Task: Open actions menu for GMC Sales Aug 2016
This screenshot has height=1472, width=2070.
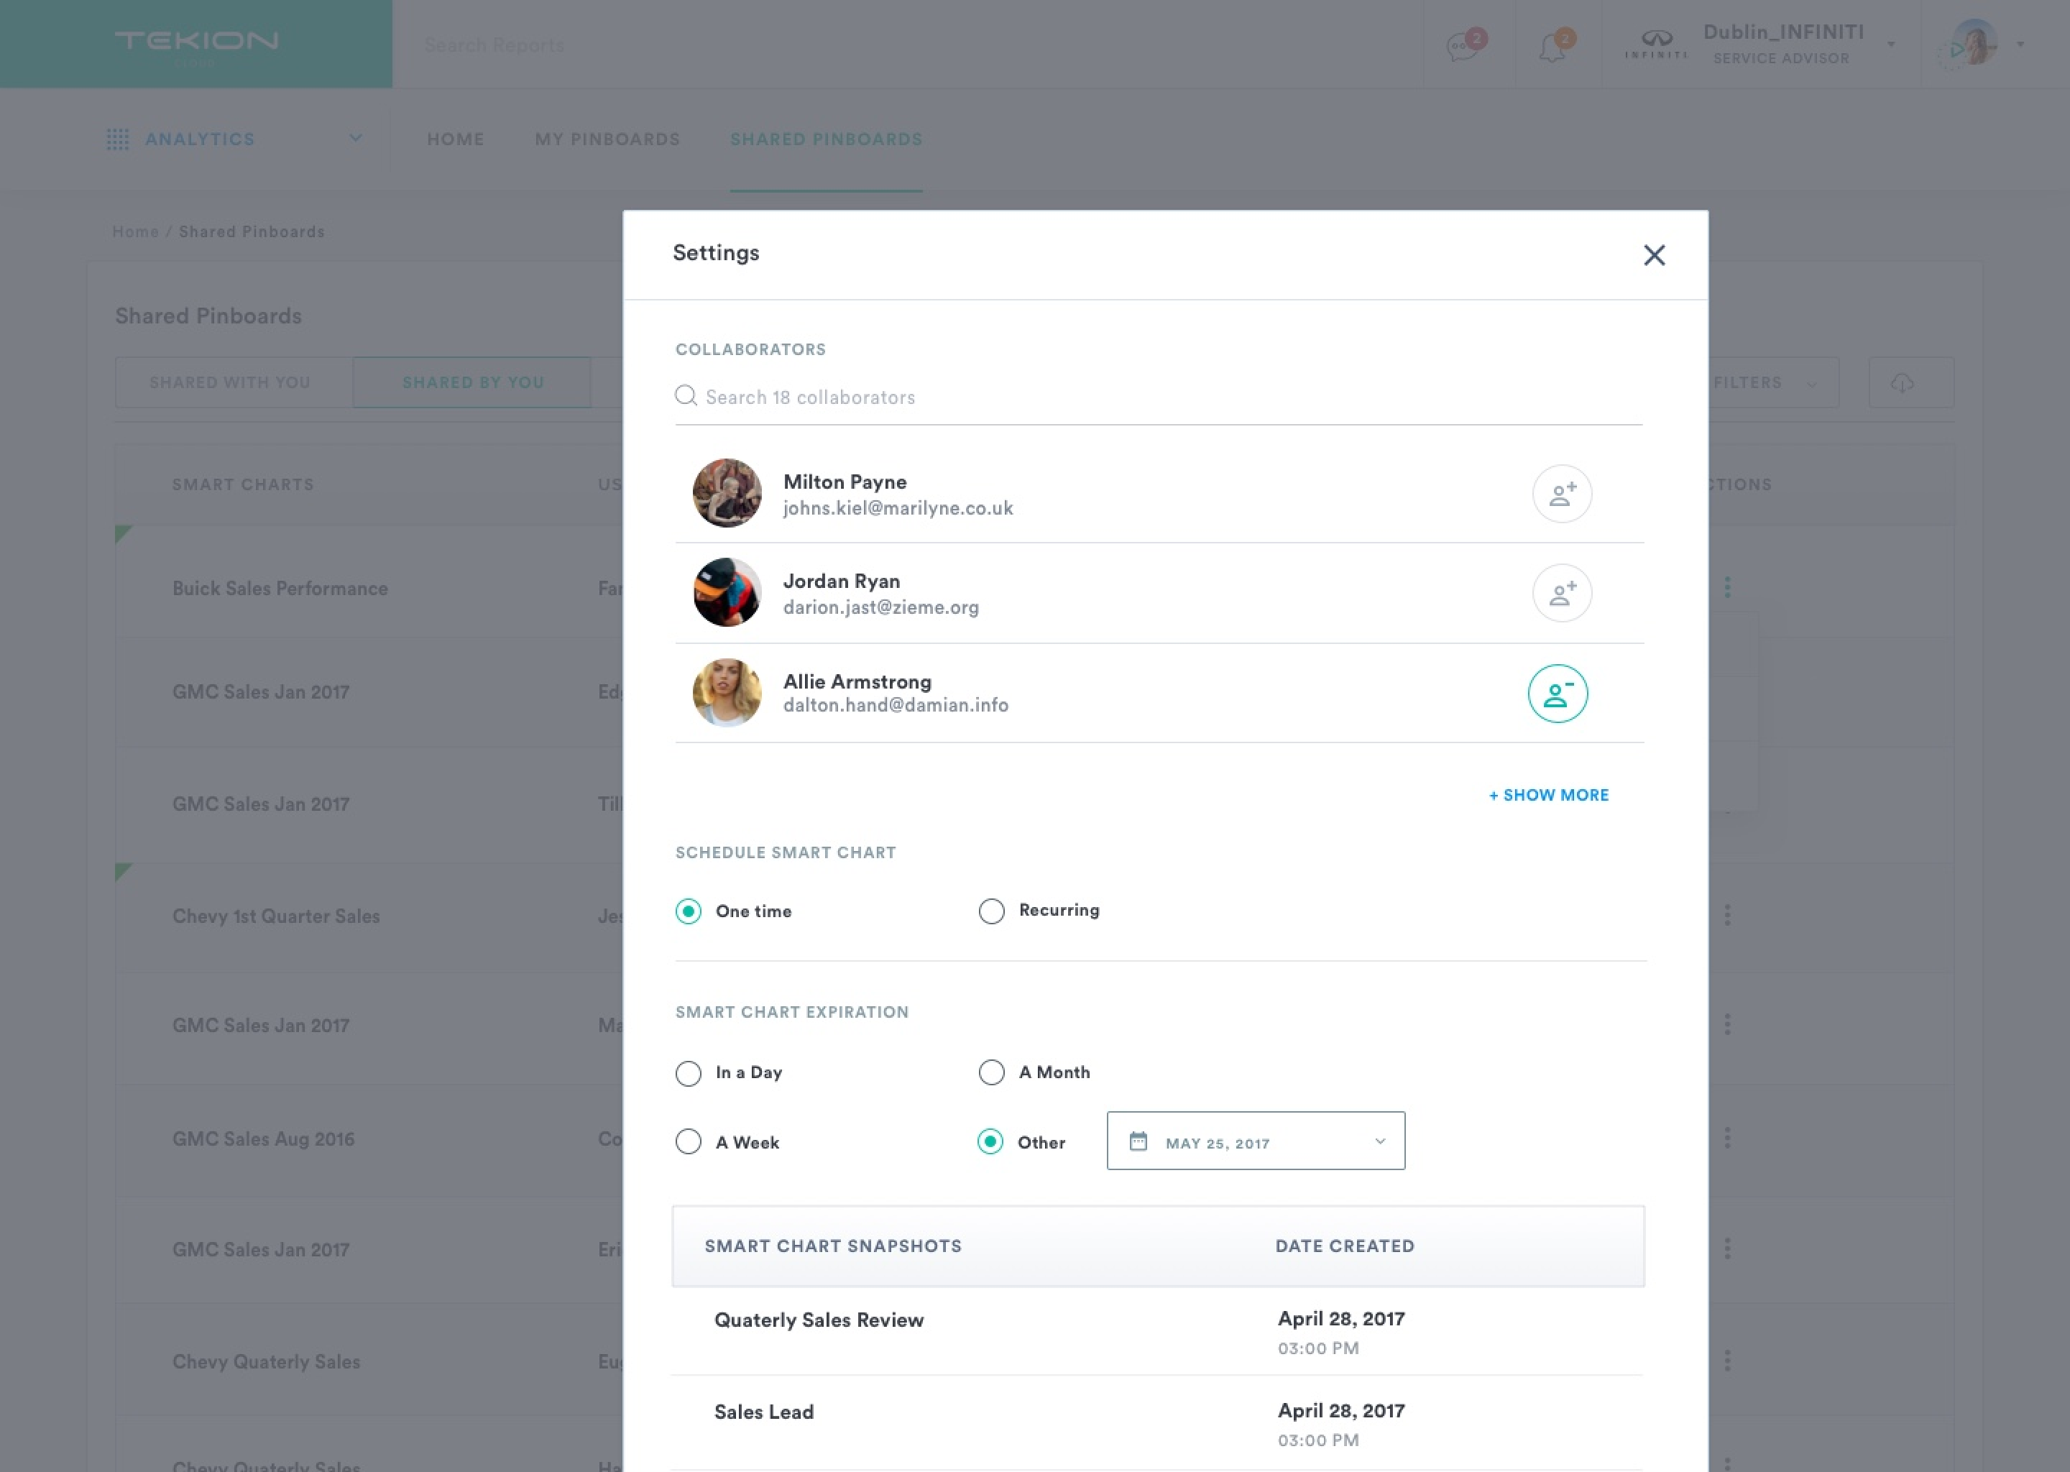Action: 1726,1138
